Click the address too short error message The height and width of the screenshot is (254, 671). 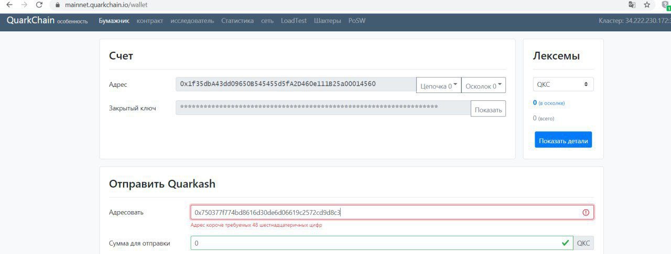(256, 225)
